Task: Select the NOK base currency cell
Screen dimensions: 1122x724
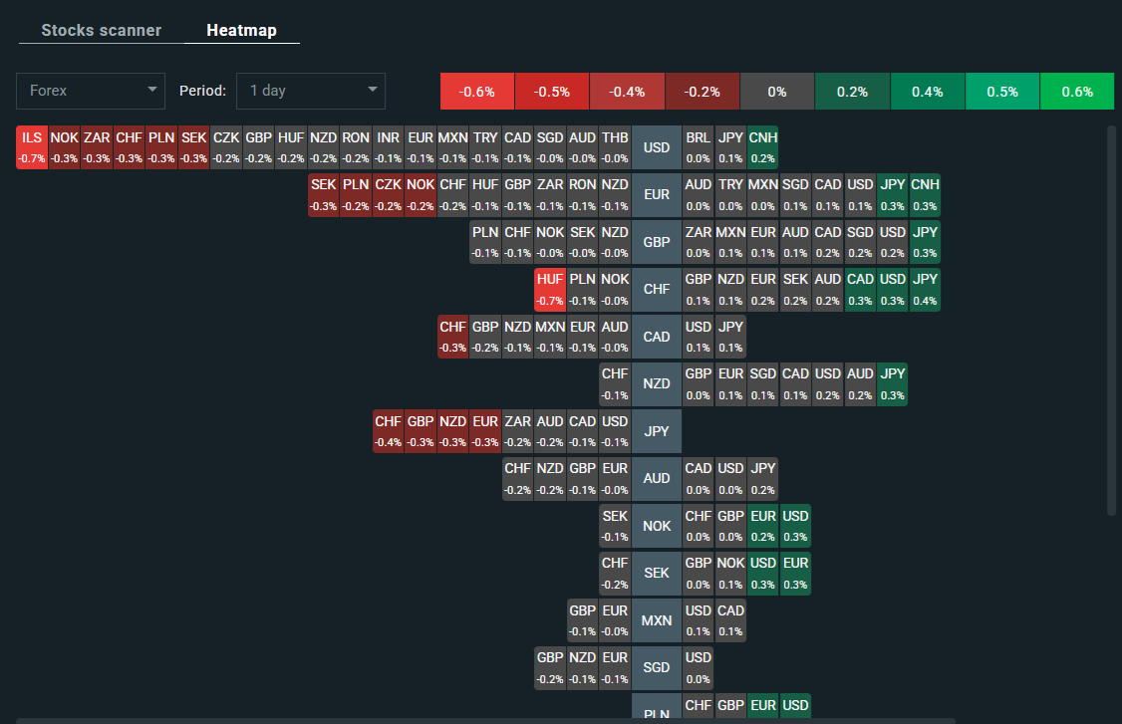Action: (657, 526)
